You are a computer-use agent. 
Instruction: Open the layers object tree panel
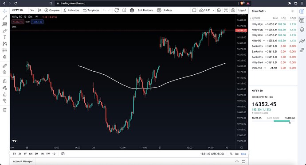[x=302, y=29]
